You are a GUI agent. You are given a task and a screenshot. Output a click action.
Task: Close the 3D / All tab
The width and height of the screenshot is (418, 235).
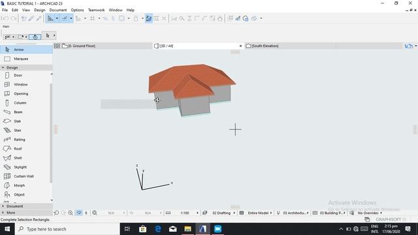tap(240, 46)
